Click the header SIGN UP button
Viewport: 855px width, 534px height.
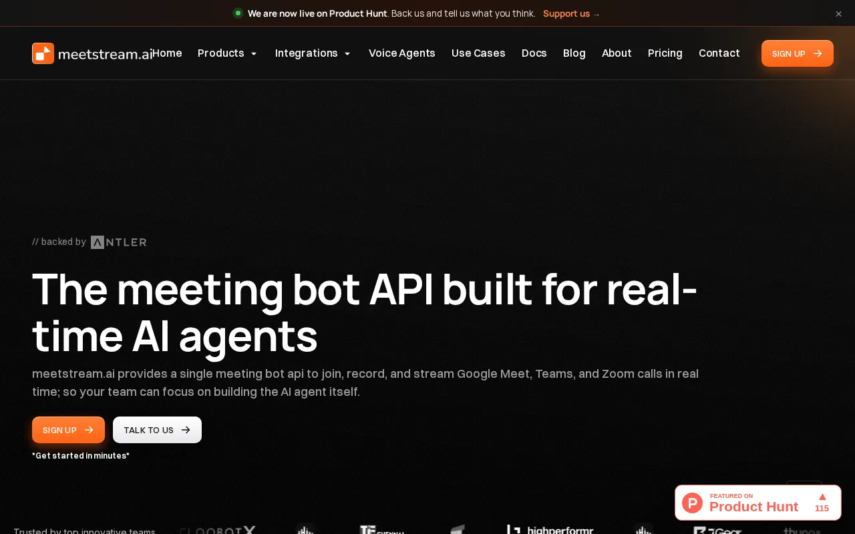pyautogui.click(x=798, y=53)
